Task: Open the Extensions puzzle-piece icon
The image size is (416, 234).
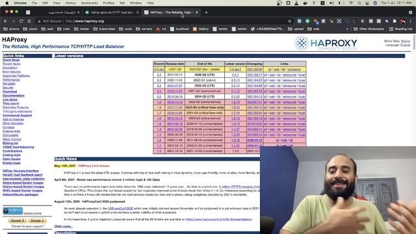Action: [x=395, y=21]
